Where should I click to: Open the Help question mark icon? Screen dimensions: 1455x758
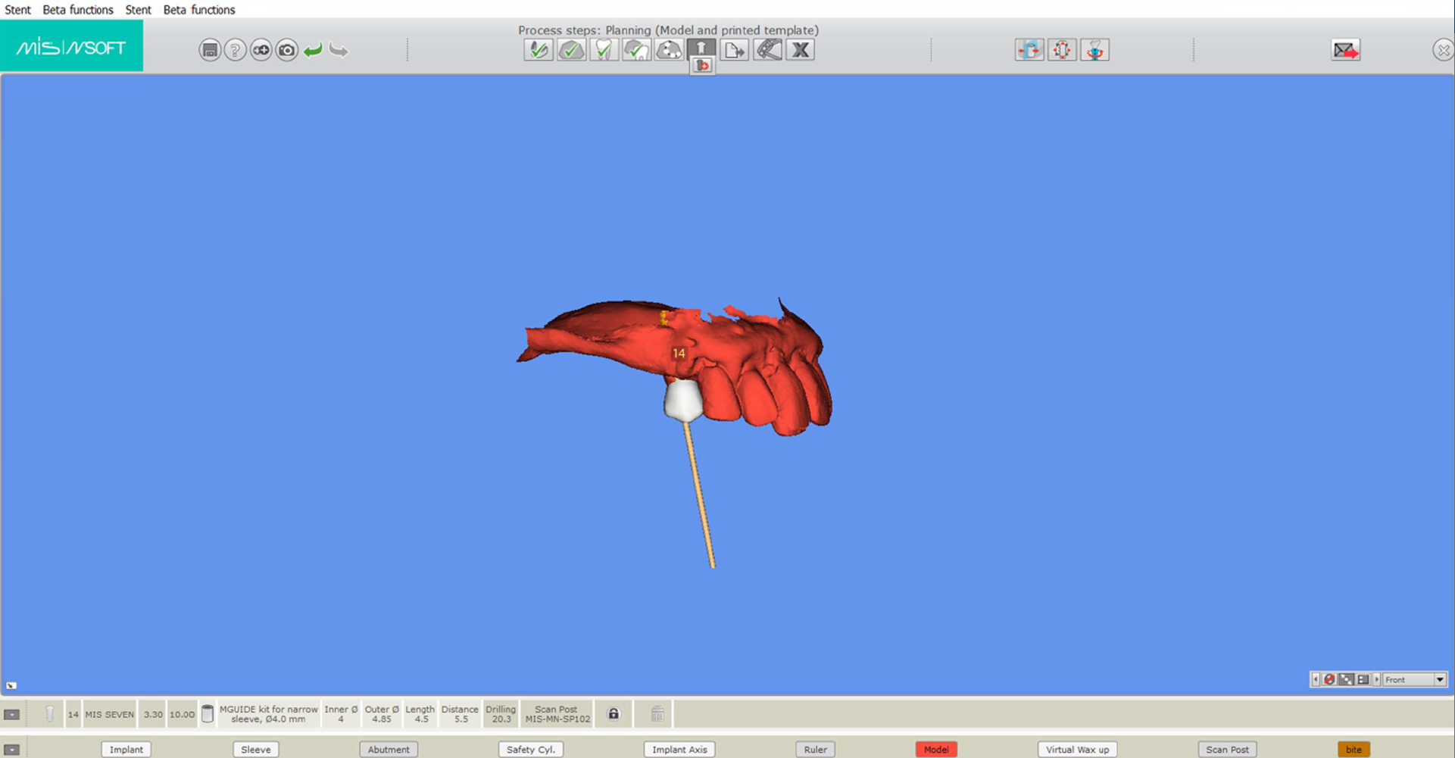(236, 51)
